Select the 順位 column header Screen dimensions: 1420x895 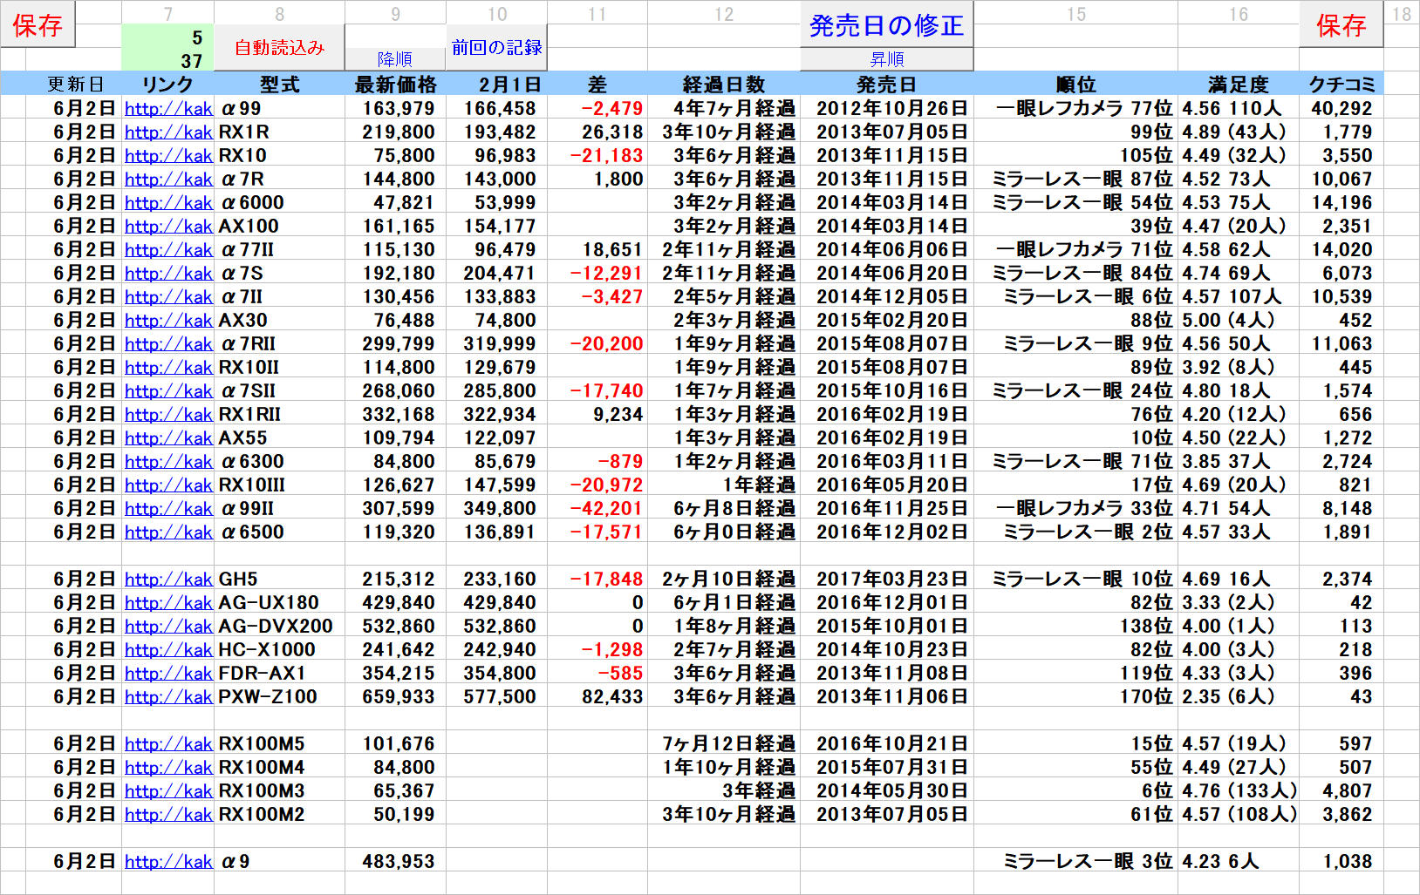1075,85
